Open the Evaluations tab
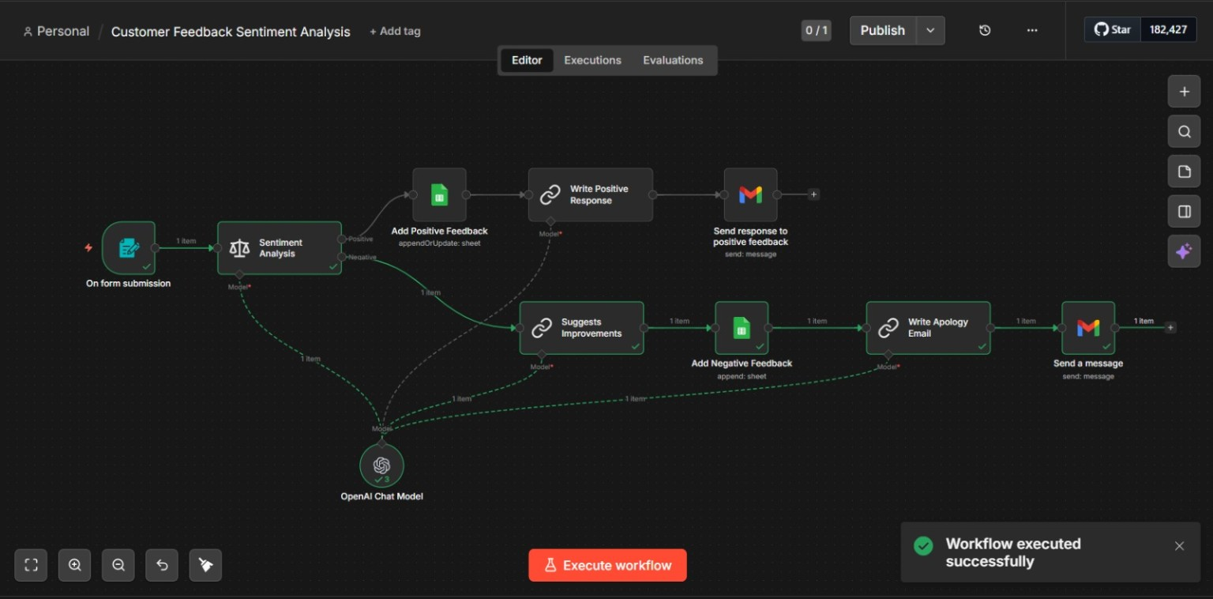1213x599 pixels. coord(673,60)
